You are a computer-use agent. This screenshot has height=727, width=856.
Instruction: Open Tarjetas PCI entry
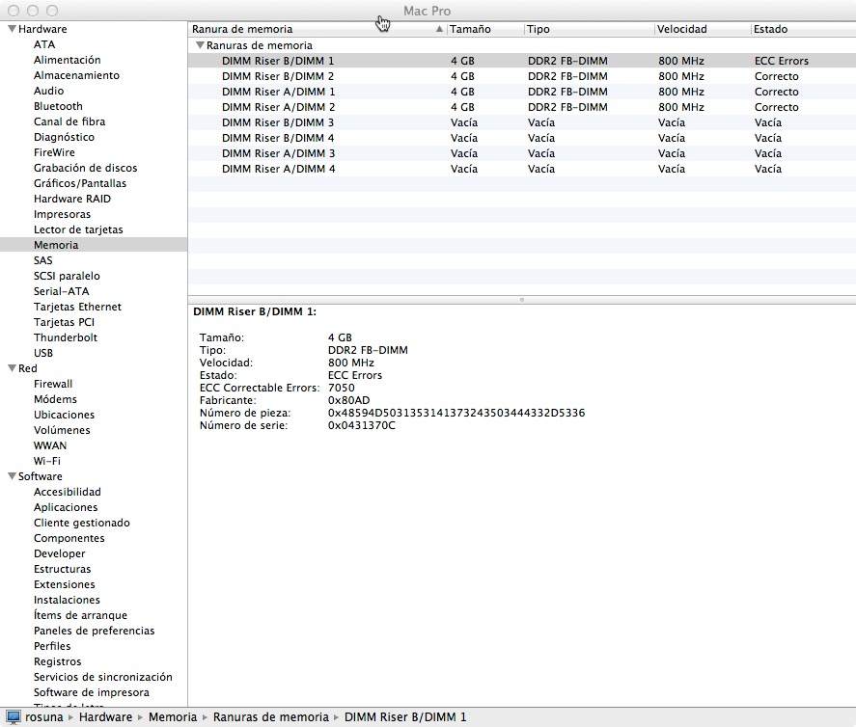tap(64, 322)
